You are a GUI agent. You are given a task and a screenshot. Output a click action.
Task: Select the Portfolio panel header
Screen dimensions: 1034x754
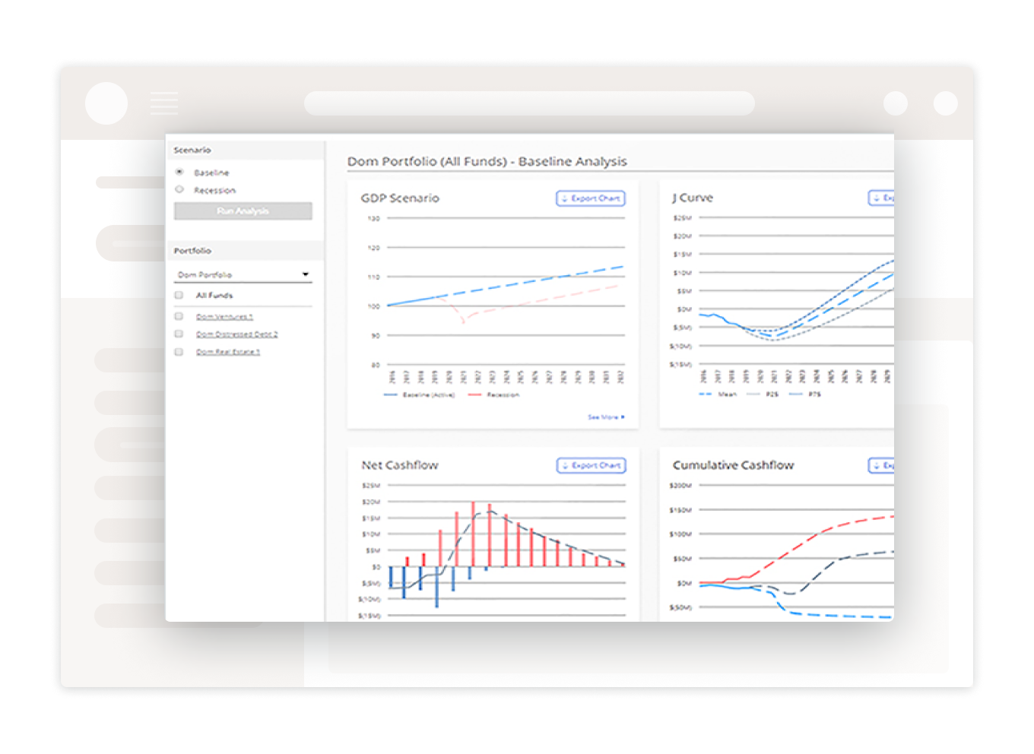coord(192,250)
